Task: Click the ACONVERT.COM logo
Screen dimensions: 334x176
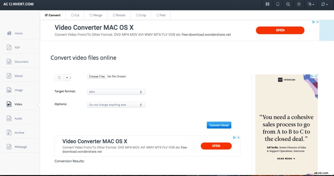Action: tap(18, 4)
